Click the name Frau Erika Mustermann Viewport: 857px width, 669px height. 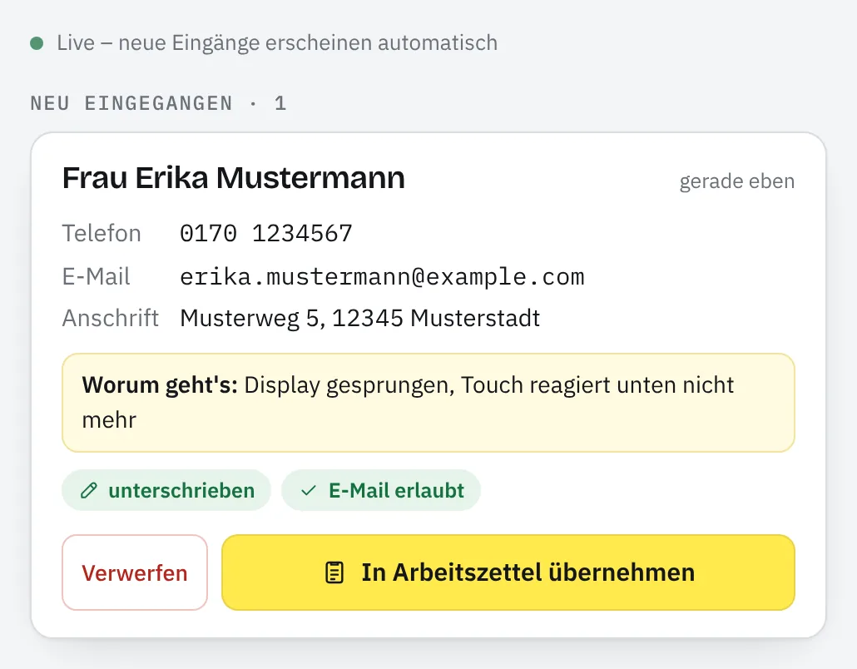(x=233, y=177)
